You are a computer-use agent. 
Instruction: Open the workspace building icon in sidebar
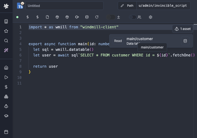6,21
